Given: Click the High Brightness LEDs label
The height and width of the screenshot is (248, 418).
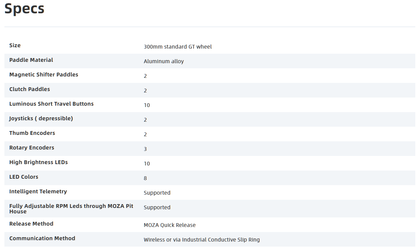Looking at the screenshot, I should point(38,162).
